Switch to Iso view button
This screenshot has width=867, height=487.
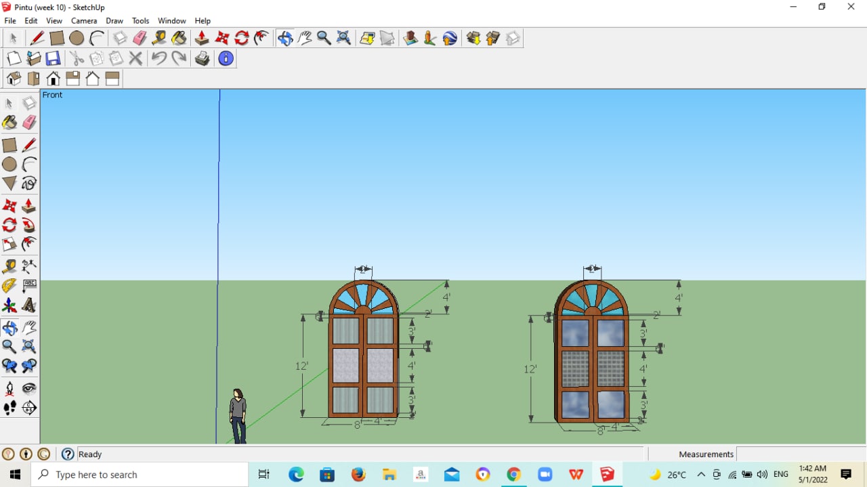[14, 79]
